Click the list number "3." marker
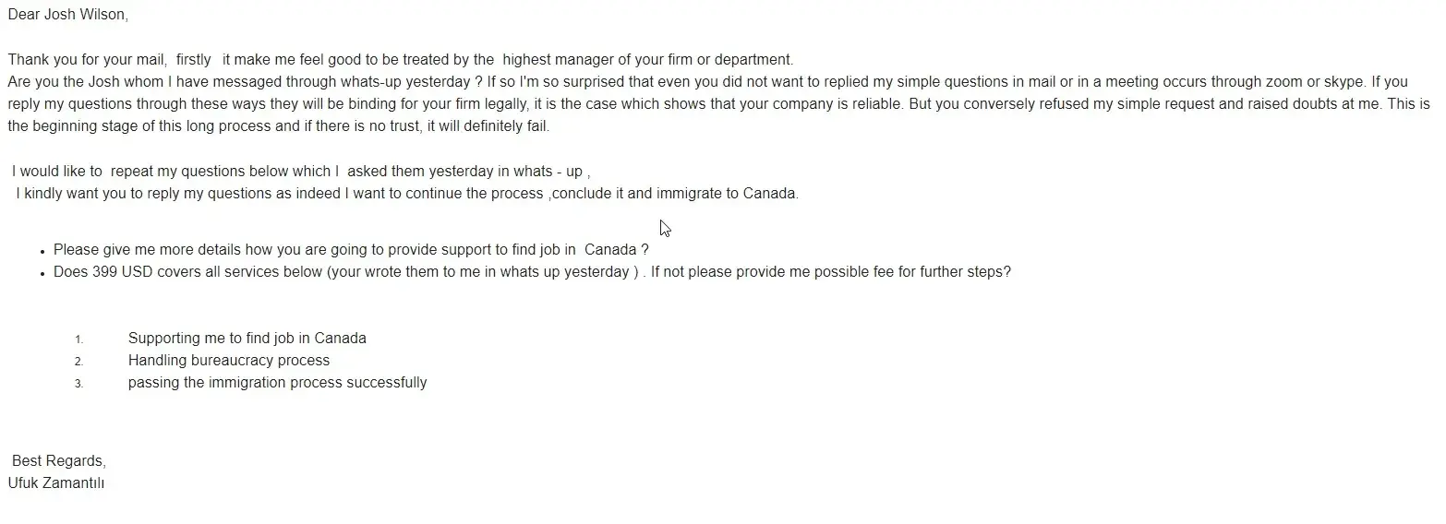Image resolution: width=1446 pixels, height=524 pixels. pos(79,384)
